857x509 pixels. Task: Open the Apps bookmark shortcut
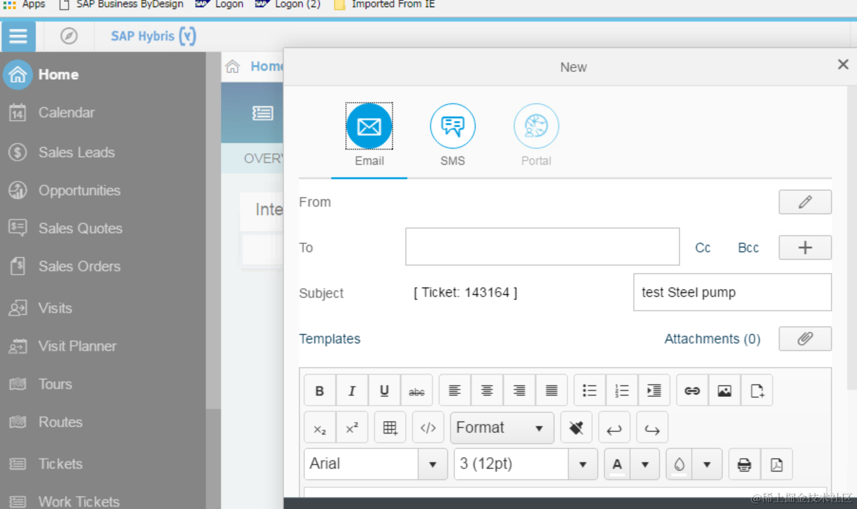25,4
